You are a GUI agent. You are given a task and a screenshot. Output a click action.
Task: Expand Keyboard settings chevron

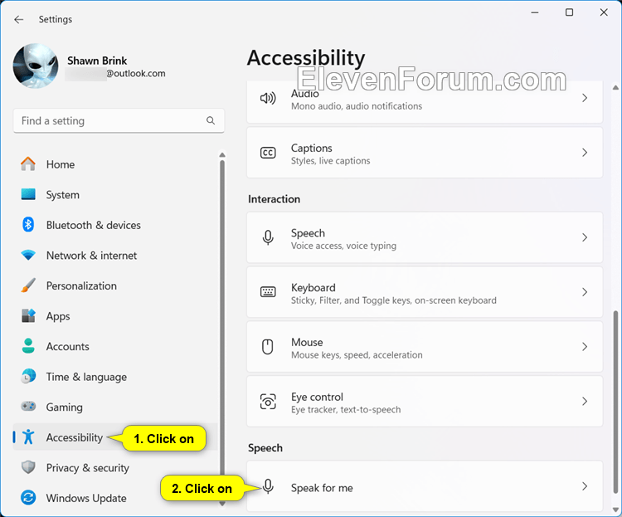point(585,292)
